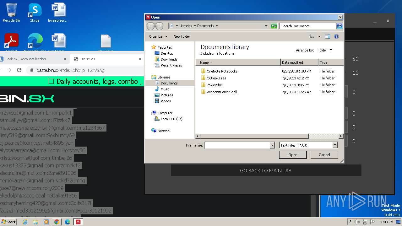
Task: Click the Search Documents magnifier icon
Action: 339,26
